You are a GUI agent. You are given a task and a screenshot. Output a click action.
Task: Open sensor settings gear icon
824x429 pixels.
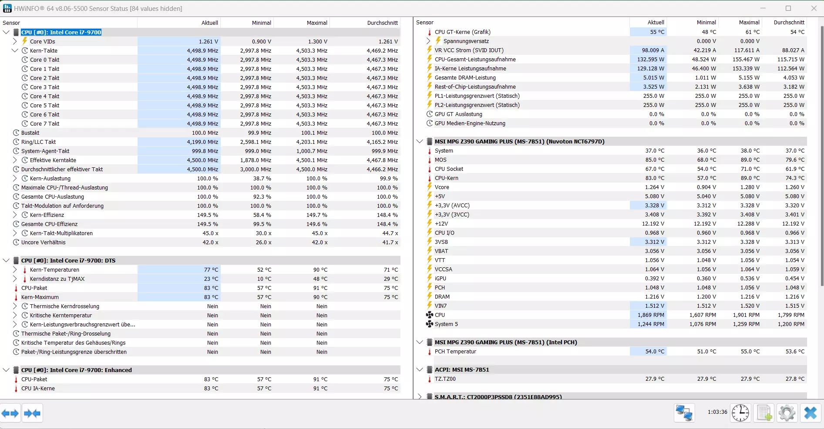(787, 412)
